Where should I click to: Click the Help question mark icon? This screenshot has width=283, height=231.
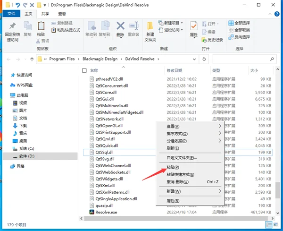[277, 14]
